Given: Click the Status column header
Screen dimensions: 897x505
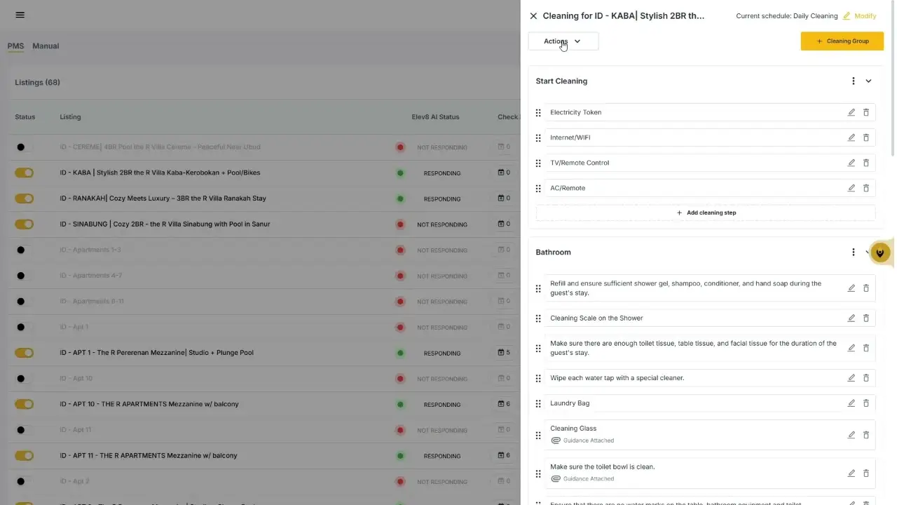Looking at the screenshot, I should point(25,117).
